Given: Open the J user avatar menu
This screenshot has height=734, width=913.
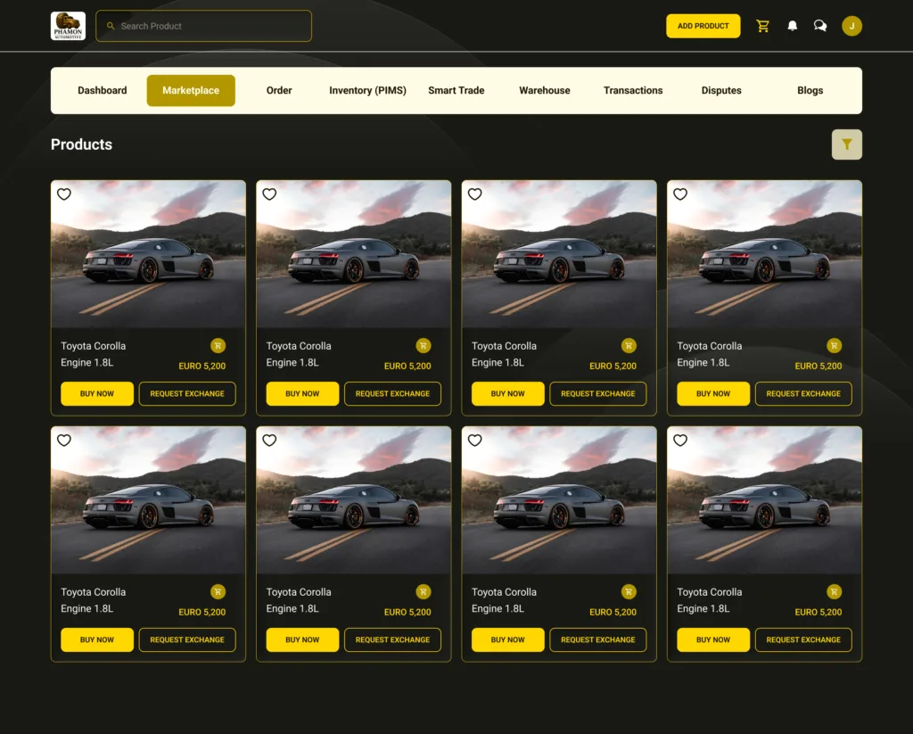Looking at the screenshot, I should click(x=851, y=26).
